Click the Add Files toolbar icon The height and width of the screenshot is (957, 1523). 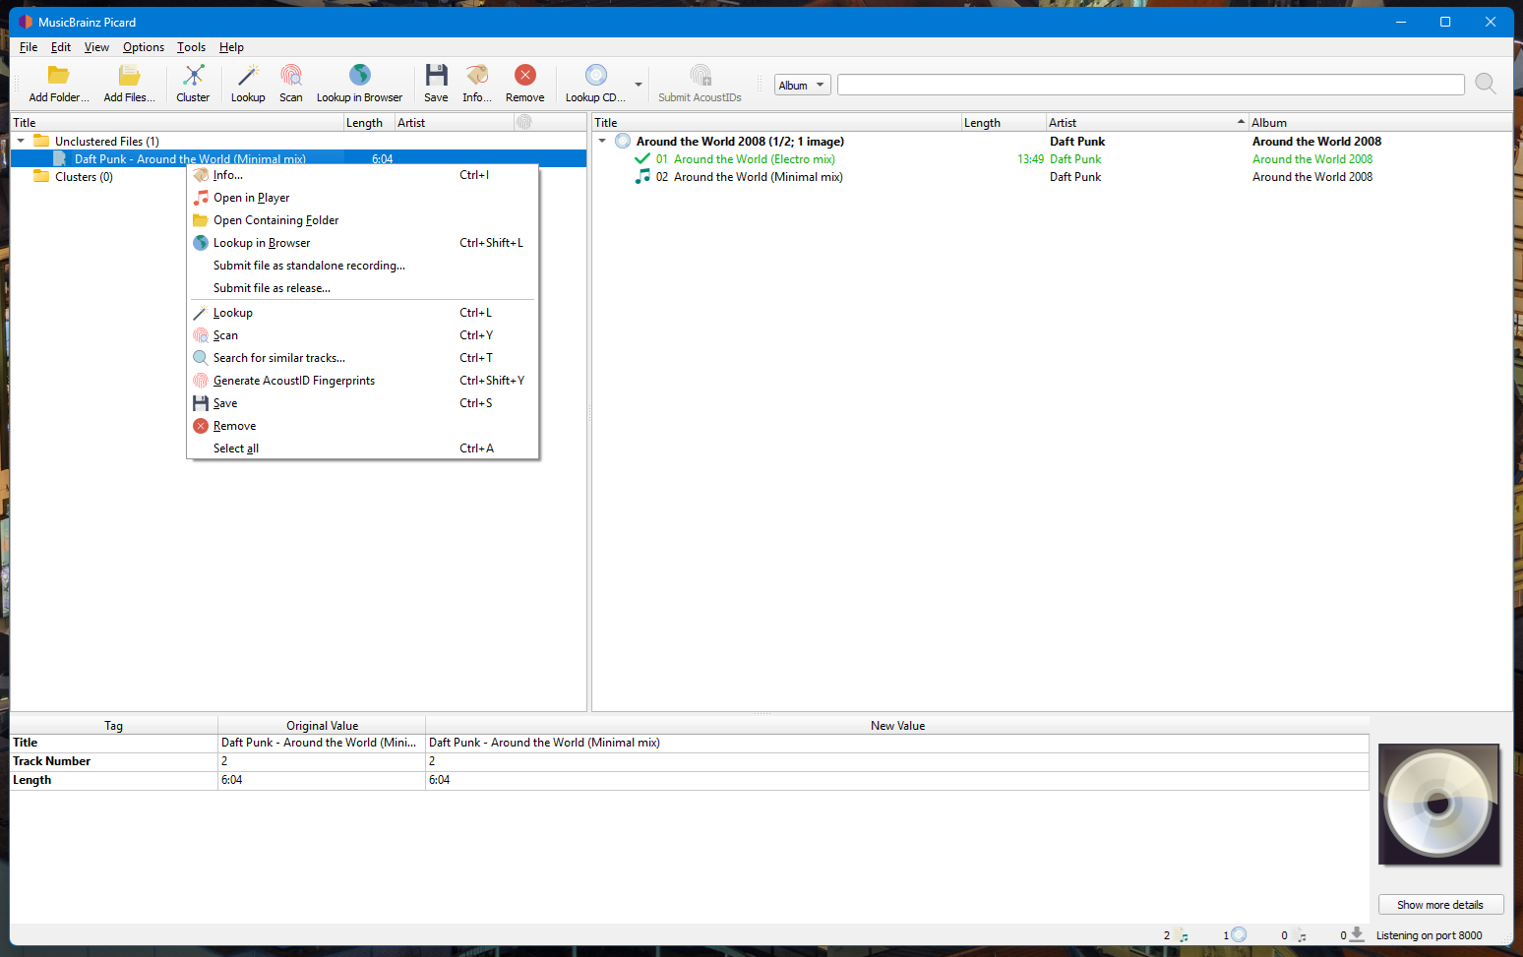[129, 77]
